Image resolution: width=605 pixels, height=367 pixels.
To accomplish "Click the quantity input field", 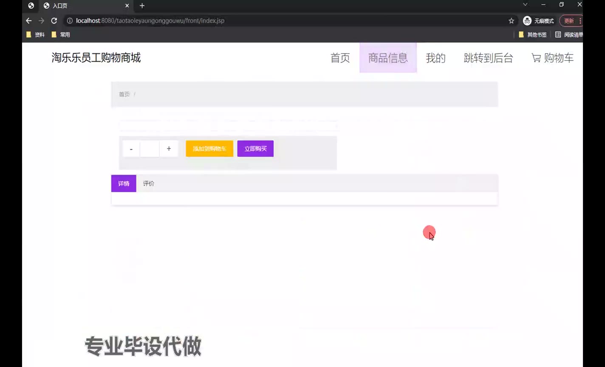I will (x=150, y=149).
